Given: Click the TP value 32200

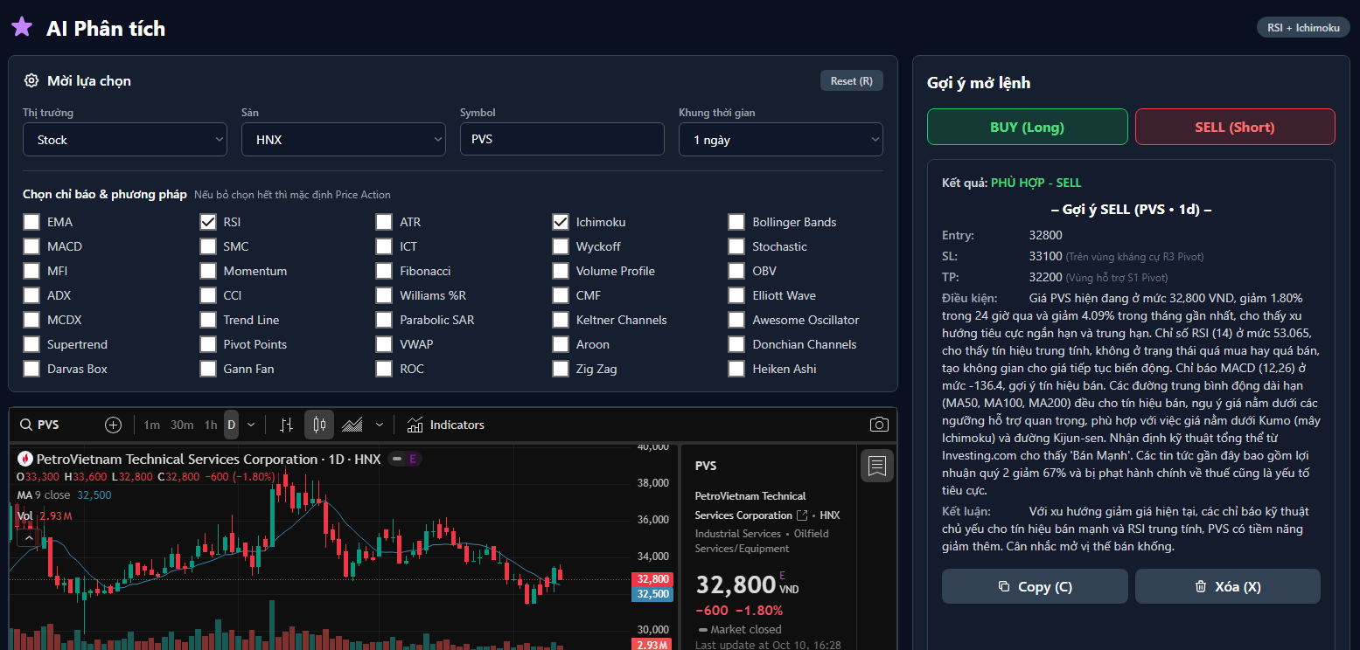Looking at the screenshot, I should tap(1046, 277).
